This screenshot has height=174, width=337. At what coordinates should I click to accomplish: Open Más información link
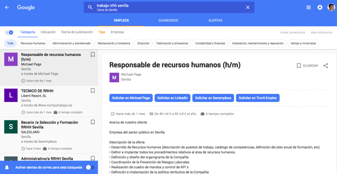tap(322, 33)
